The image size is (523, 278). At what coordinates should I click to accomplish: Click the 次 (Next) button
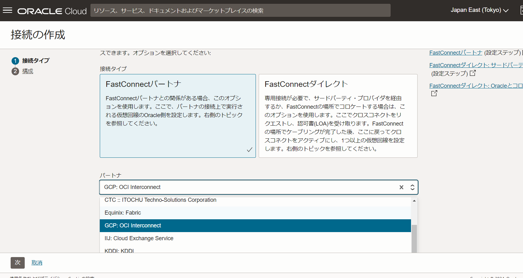18,263
